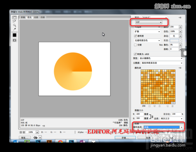Open the preset dropdown at top
The image size is (196, 152).
[154, 17]
